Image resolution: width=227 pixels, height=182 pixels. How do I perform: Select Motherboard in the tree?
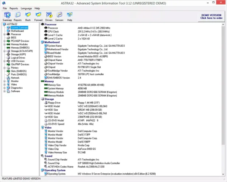tap(17, 31)
